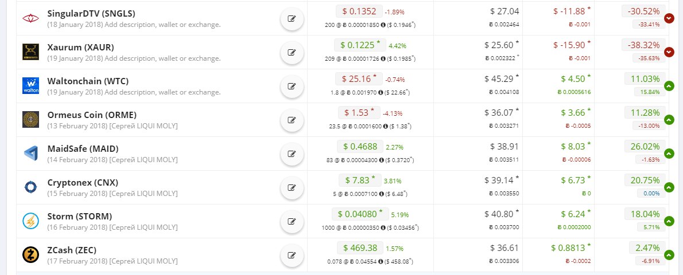Click info icon in Xaurum buy price line

[383, 58]
